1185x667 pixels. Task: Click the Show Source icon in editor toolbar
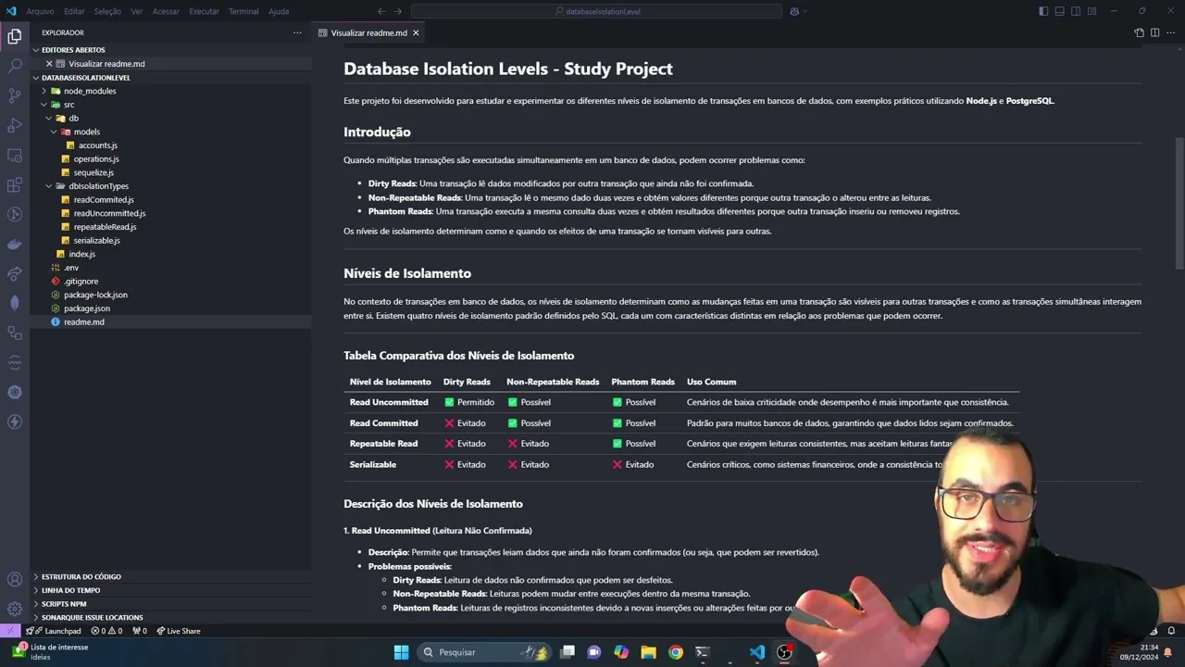[1139, 32]
